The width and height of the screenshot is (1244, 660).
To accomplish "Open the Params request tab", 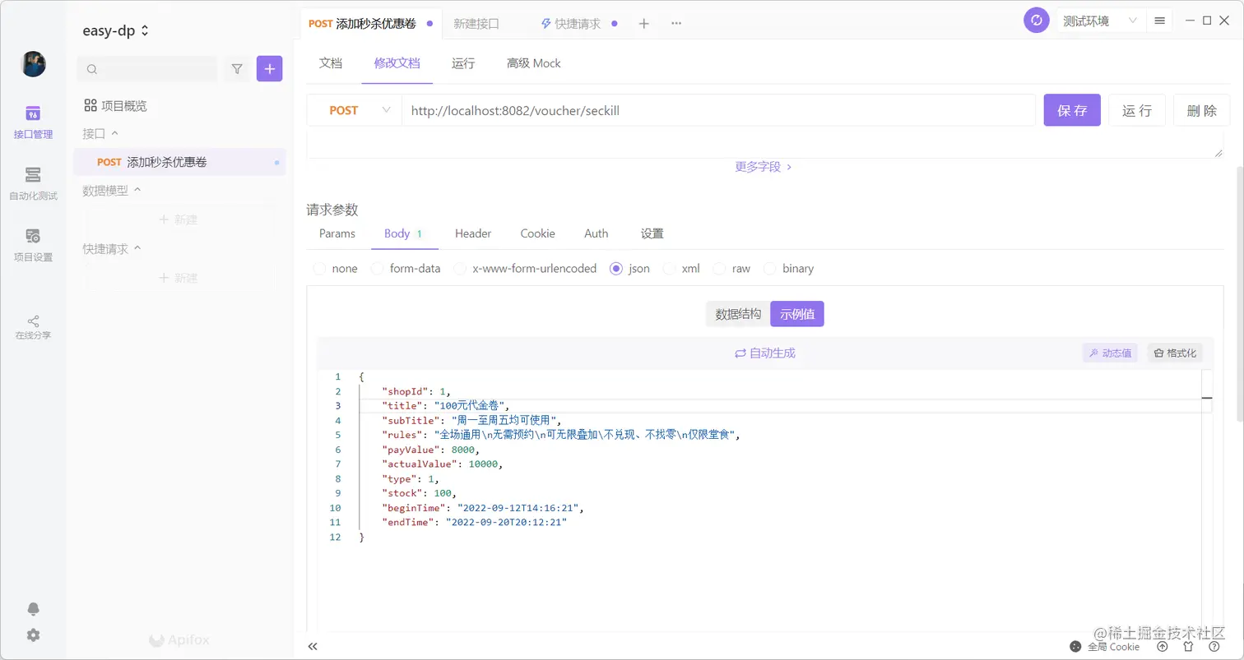I will (x=337, y=233).
